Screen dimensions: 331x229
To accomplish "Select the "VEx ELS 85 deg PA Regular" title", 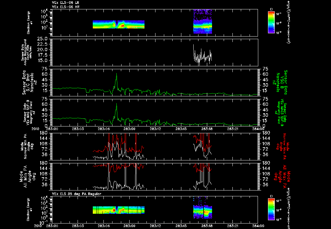I will 77,194.
